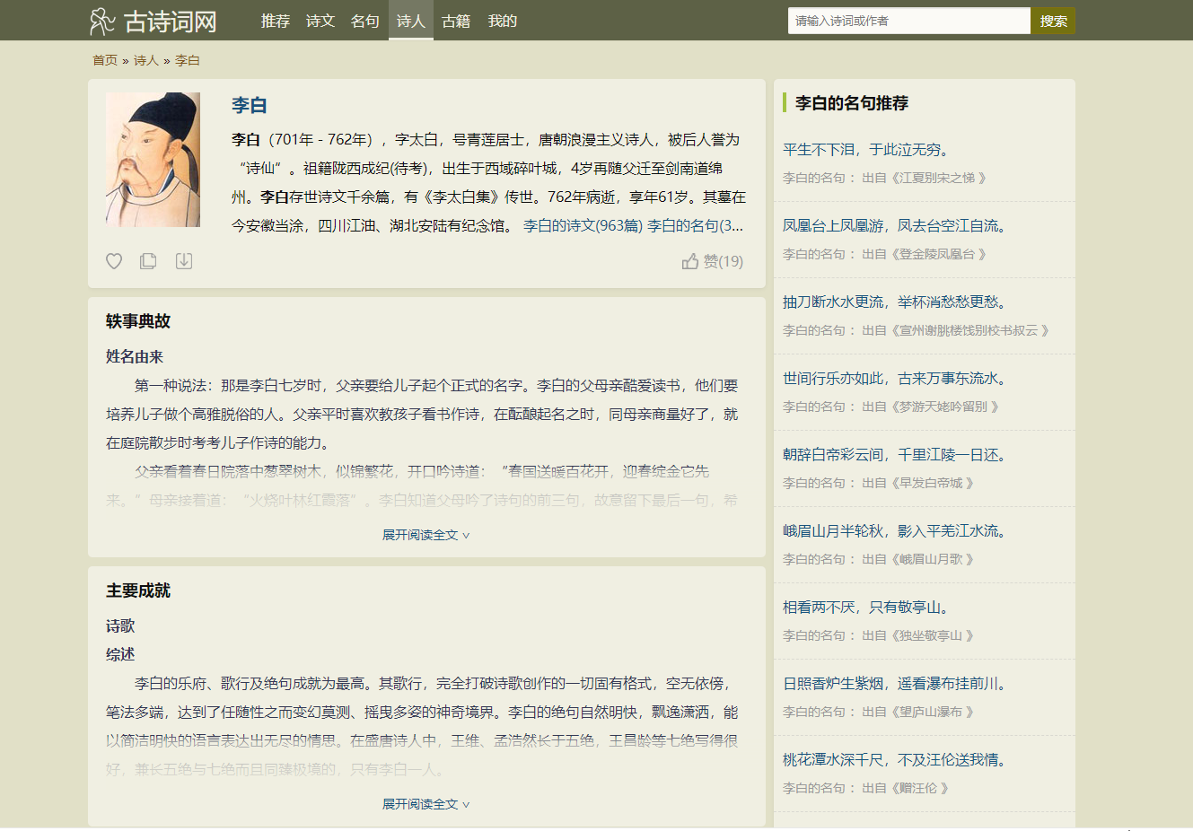Viewport: 1193px width, 831px height.
Task: Click the 李白的名句推荐 sidebar heading
Action: pyautogui.click(x=852, y=103)
